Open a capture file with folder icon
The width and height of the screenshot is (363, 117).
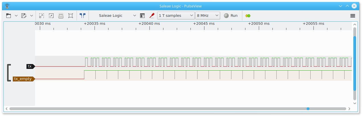click(x=9, y=16)
